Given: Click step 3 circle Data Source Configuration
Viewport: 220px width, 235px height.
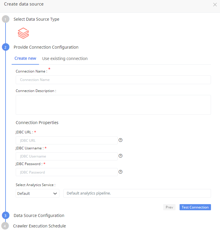Looking at the screenshot, I should click(x=5, y=215).
